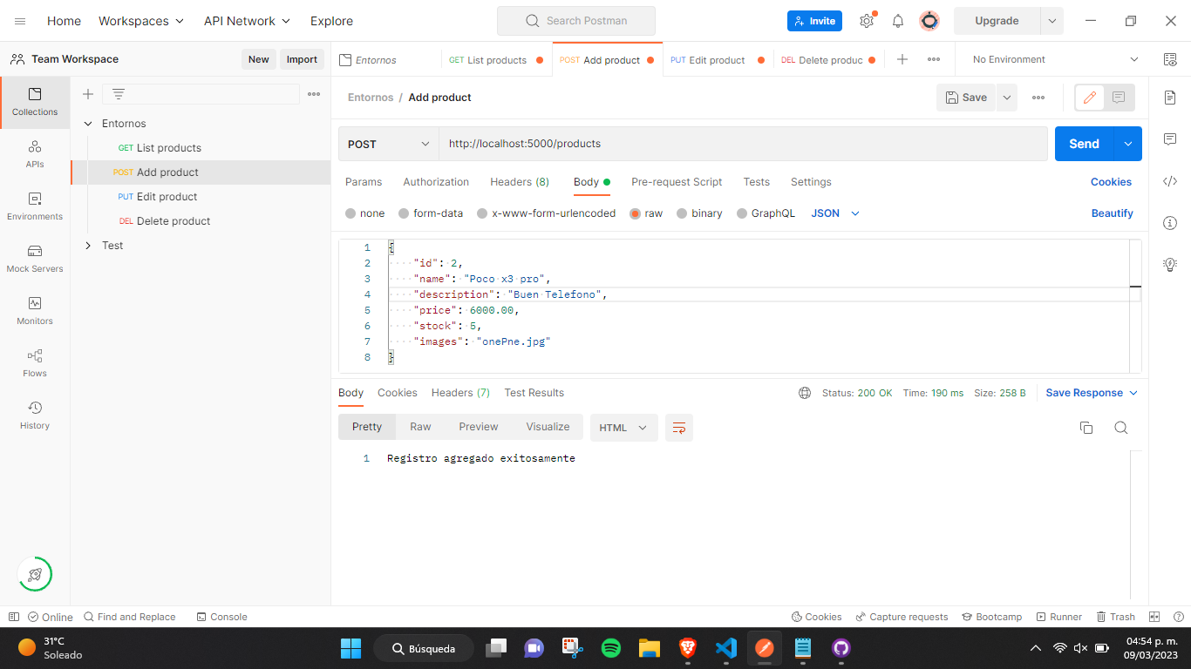1191x669 pixels.
Task: Click the Send button
Action: click(x=1085, y=144)
